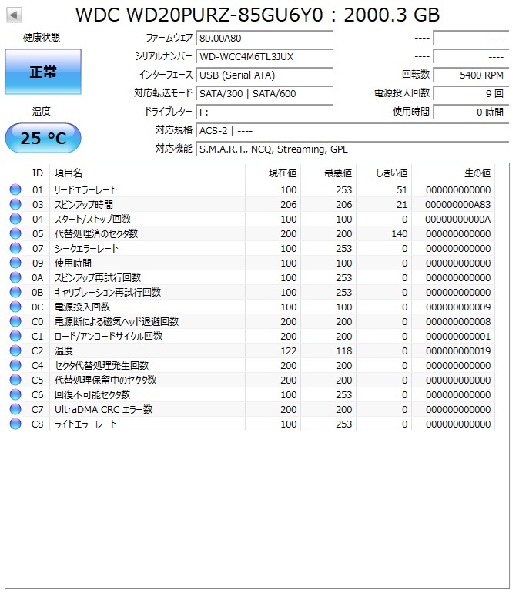Image resolution: width=519 pixels, height=597 pixels.
Task: Click the status orb for ID C6 回復不可能セクタ数
Action: pyautogui.click(x=15, y=394)
